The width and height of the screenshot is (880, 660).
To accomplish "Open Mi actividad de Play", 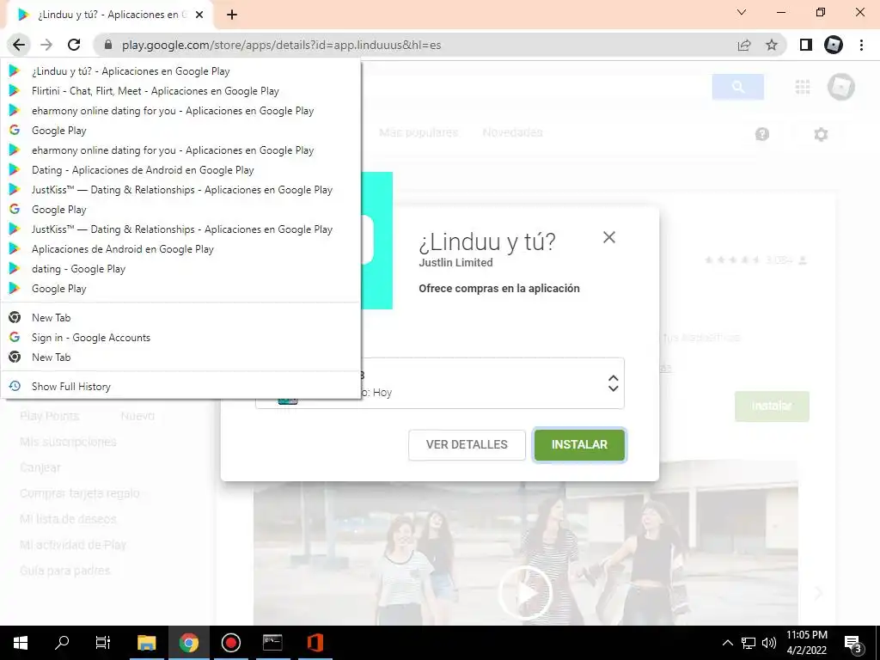I will point(73,545).
